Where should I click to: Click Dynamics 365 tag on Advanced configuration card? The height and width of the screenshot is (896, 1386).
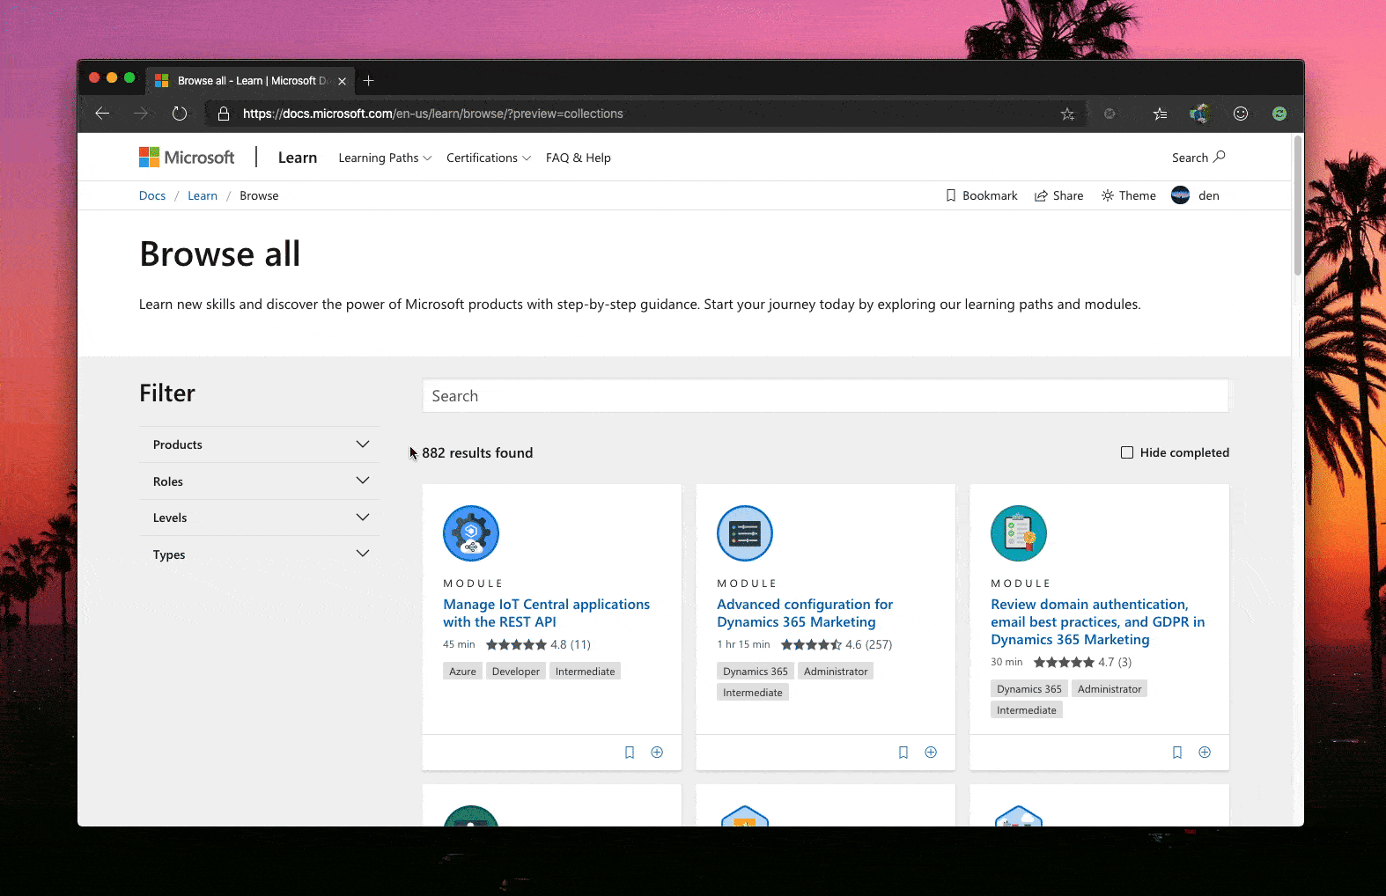pos(756,671)
